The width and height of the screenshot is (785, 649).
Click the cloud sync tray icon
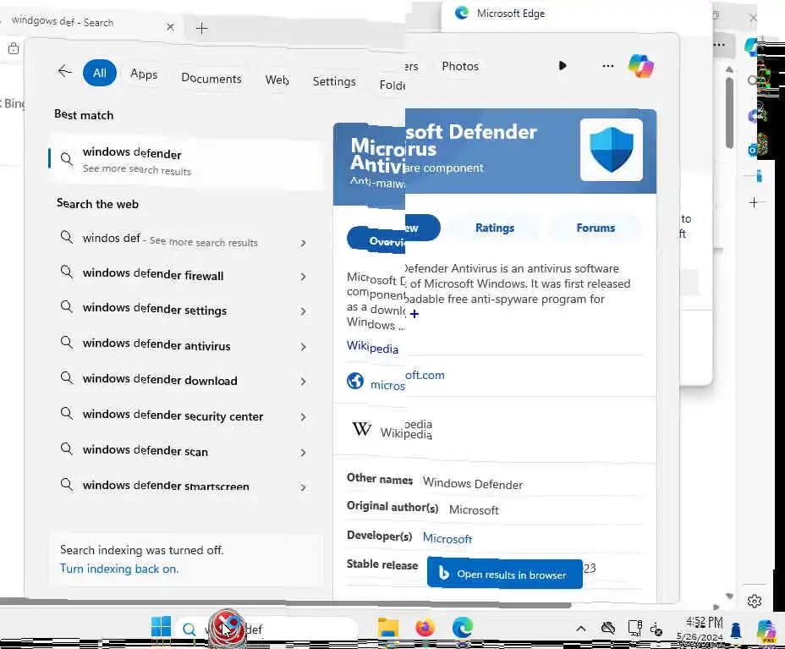pos(607,628)
